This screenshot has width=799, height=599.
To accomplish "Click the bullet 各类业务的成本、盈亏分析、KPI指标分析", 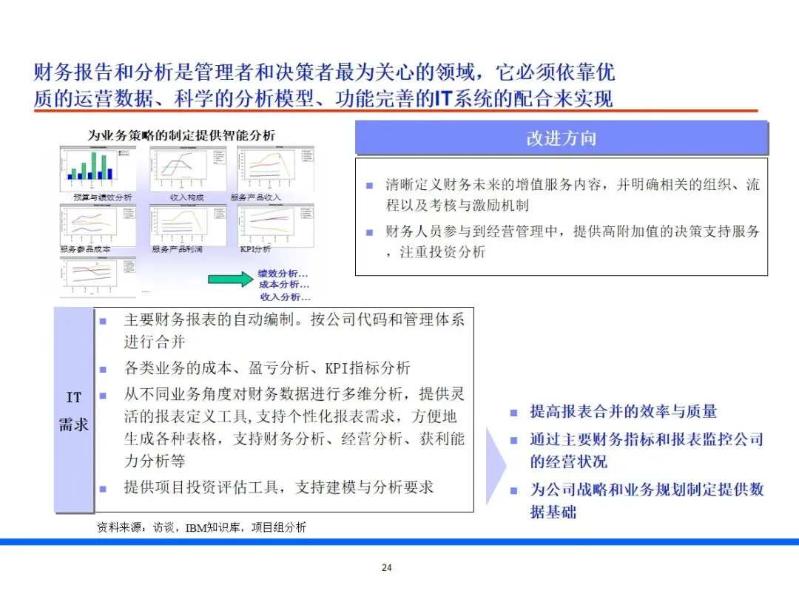I will point(267,368).
